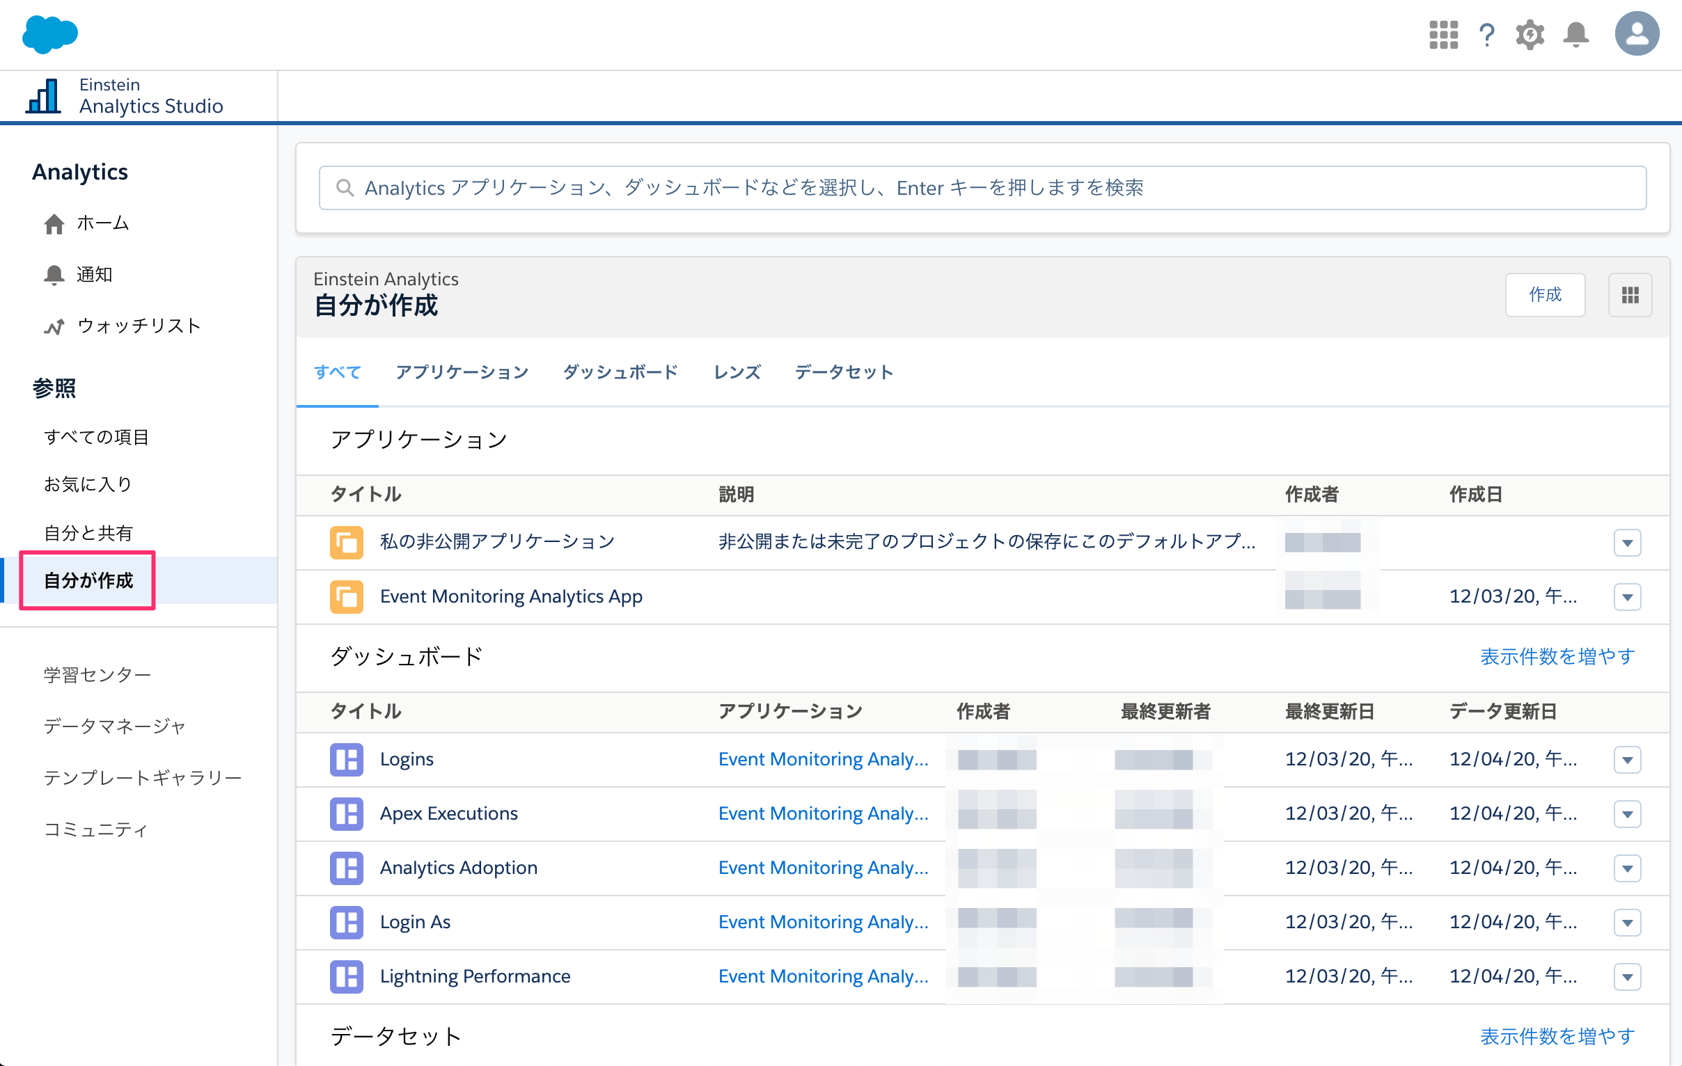
Task: Expand actions menu for Logins row
Action: click(x=1627, y=761)
